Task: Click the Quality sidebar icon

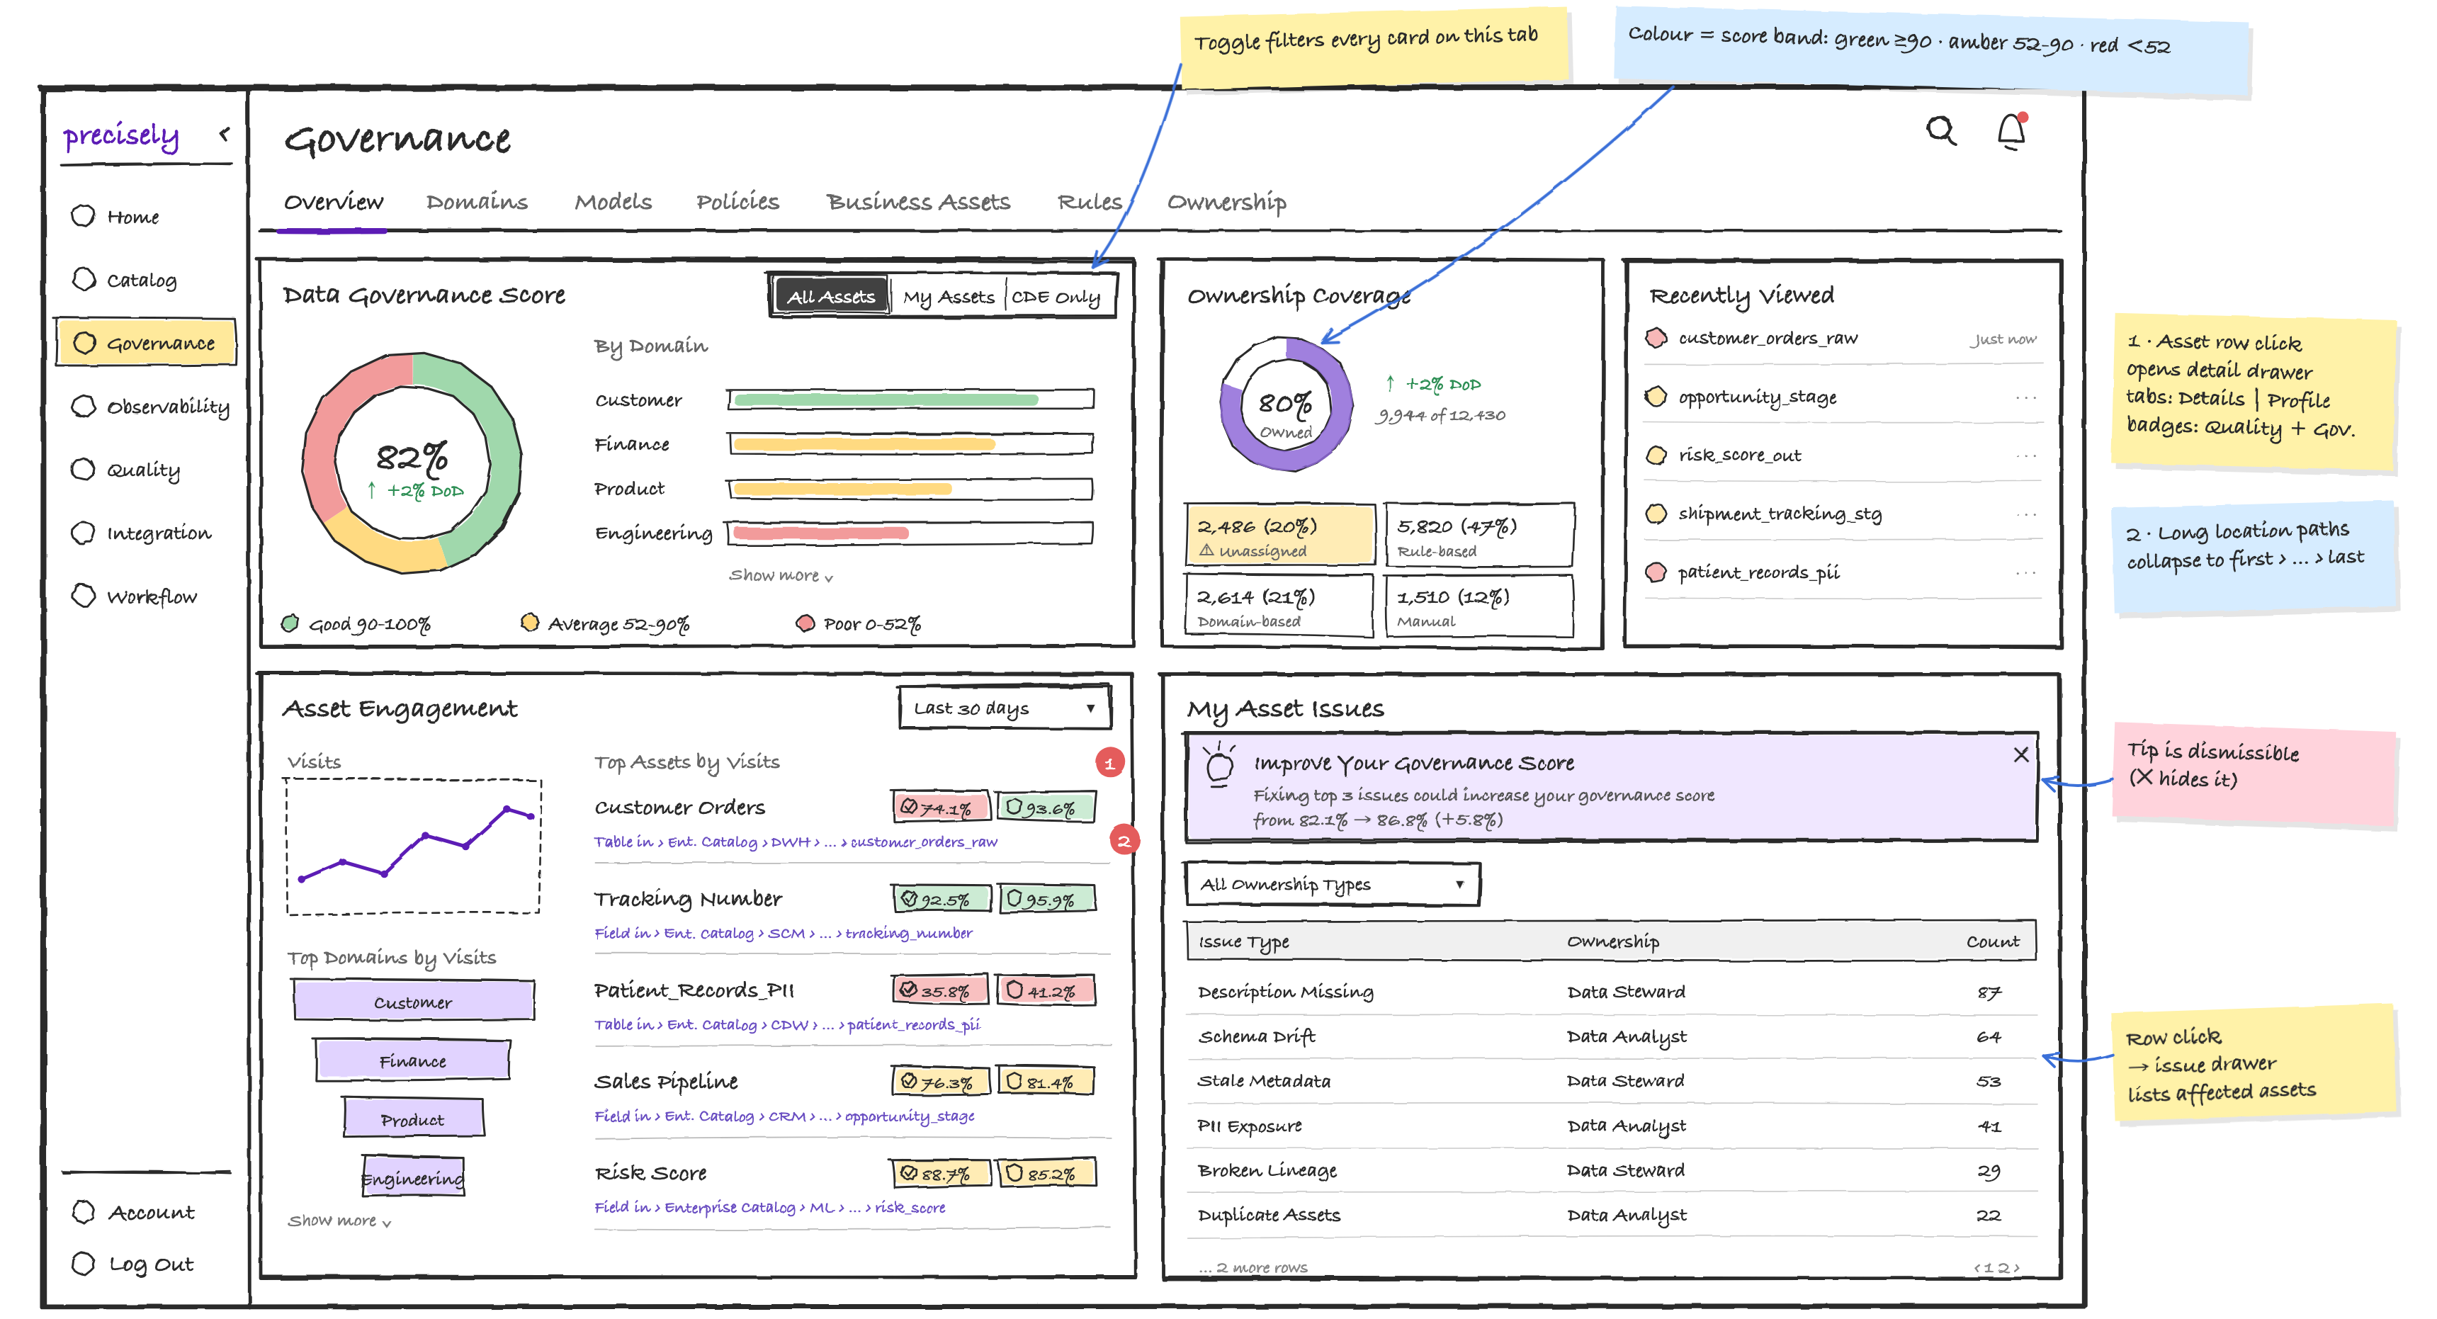Action: click(x=84, y=470)
